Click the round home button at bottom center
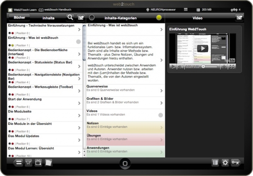This screenshot has width=253, height=176. point(125,163)
